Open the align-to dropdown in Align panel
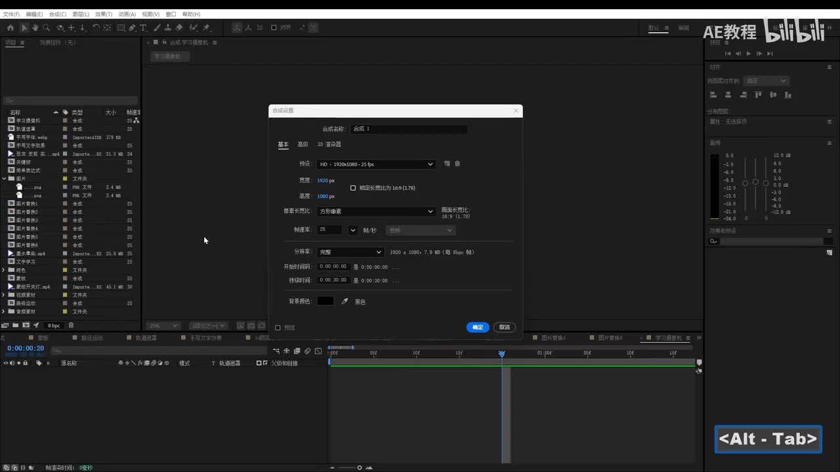840x472 pixels. 766,81
